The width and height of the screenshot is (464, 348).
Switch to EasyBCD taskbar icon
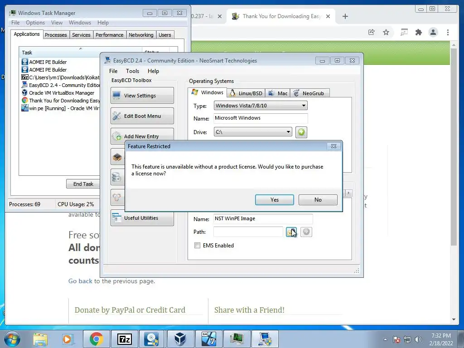tap(265, 339)
